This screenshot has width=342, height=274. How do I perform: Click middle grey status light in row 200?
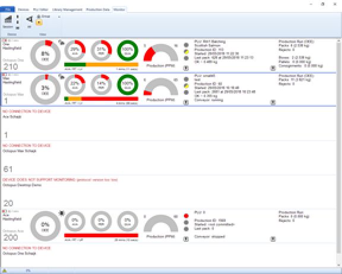point(186,222)
